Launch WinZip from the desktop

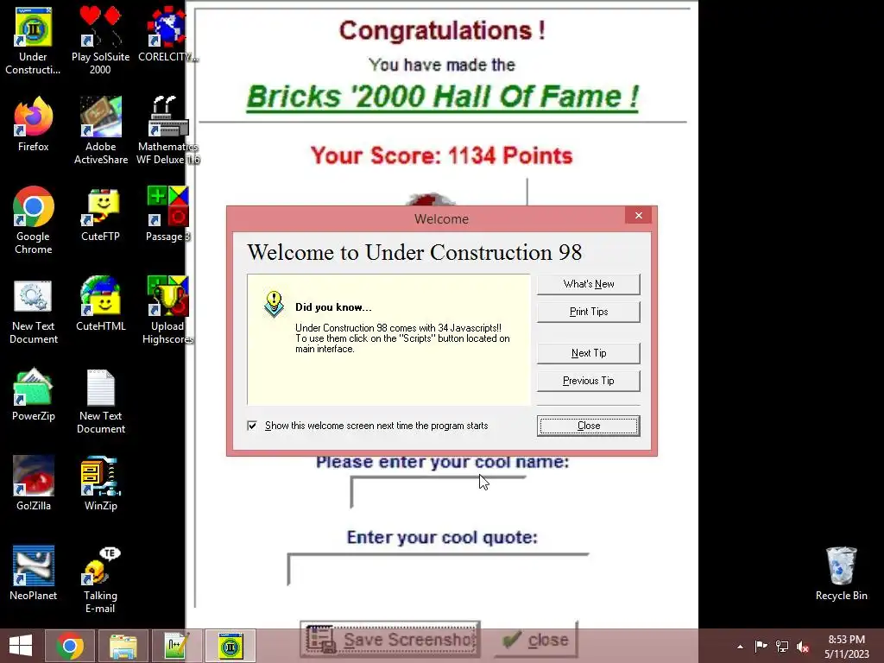(x=100, y=483)
